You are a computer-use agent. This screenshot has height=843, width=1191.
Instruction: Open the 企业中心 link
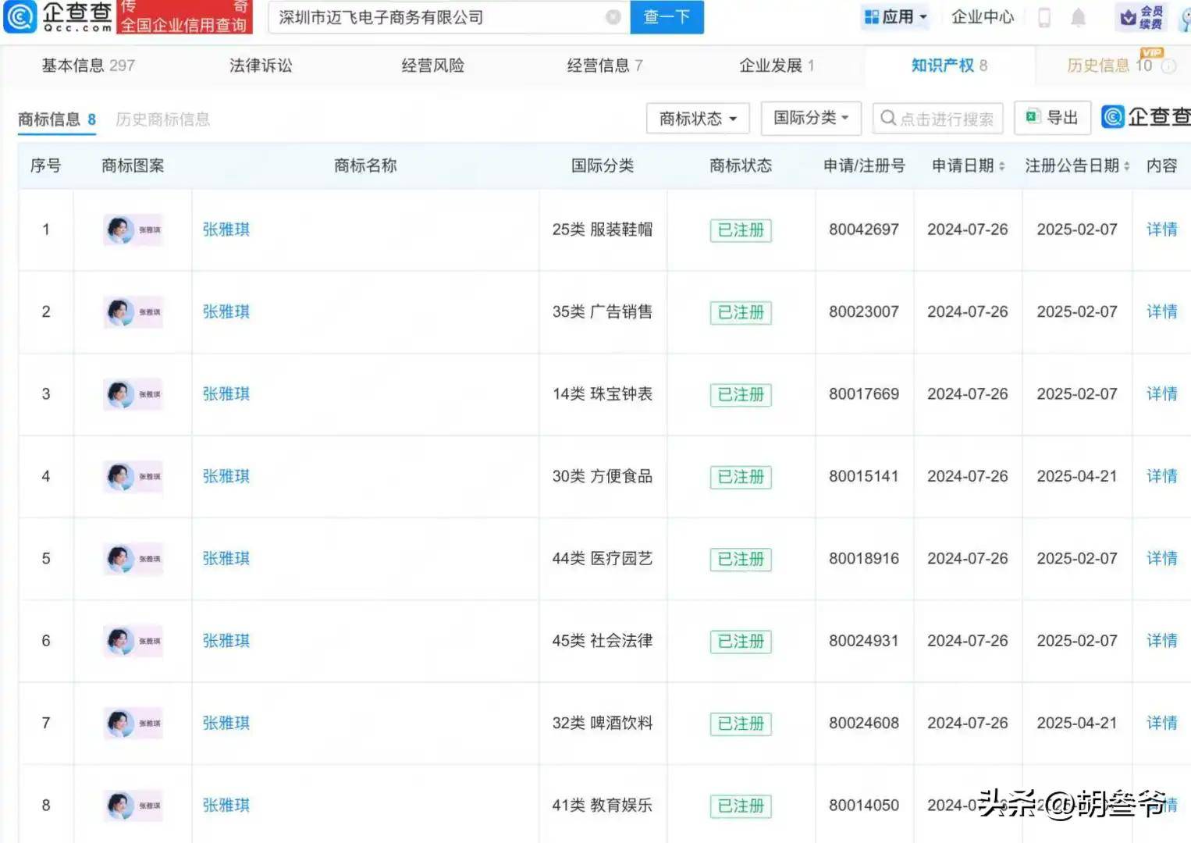pos(983,17)
